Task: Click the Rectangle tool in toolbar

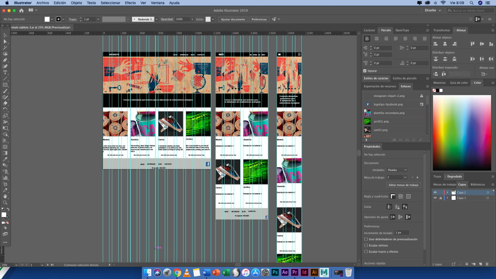Action: [5, 85]
